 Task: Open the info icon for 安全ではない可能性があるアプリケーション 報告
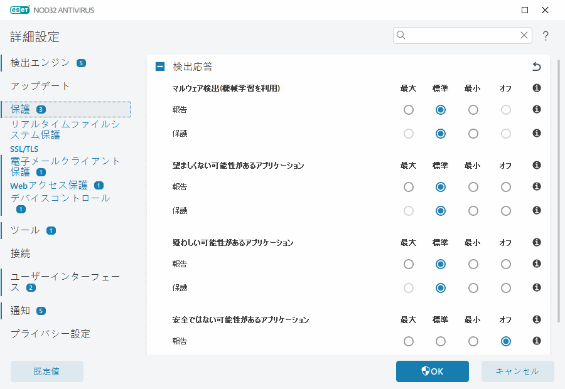[x=536, y=341]
